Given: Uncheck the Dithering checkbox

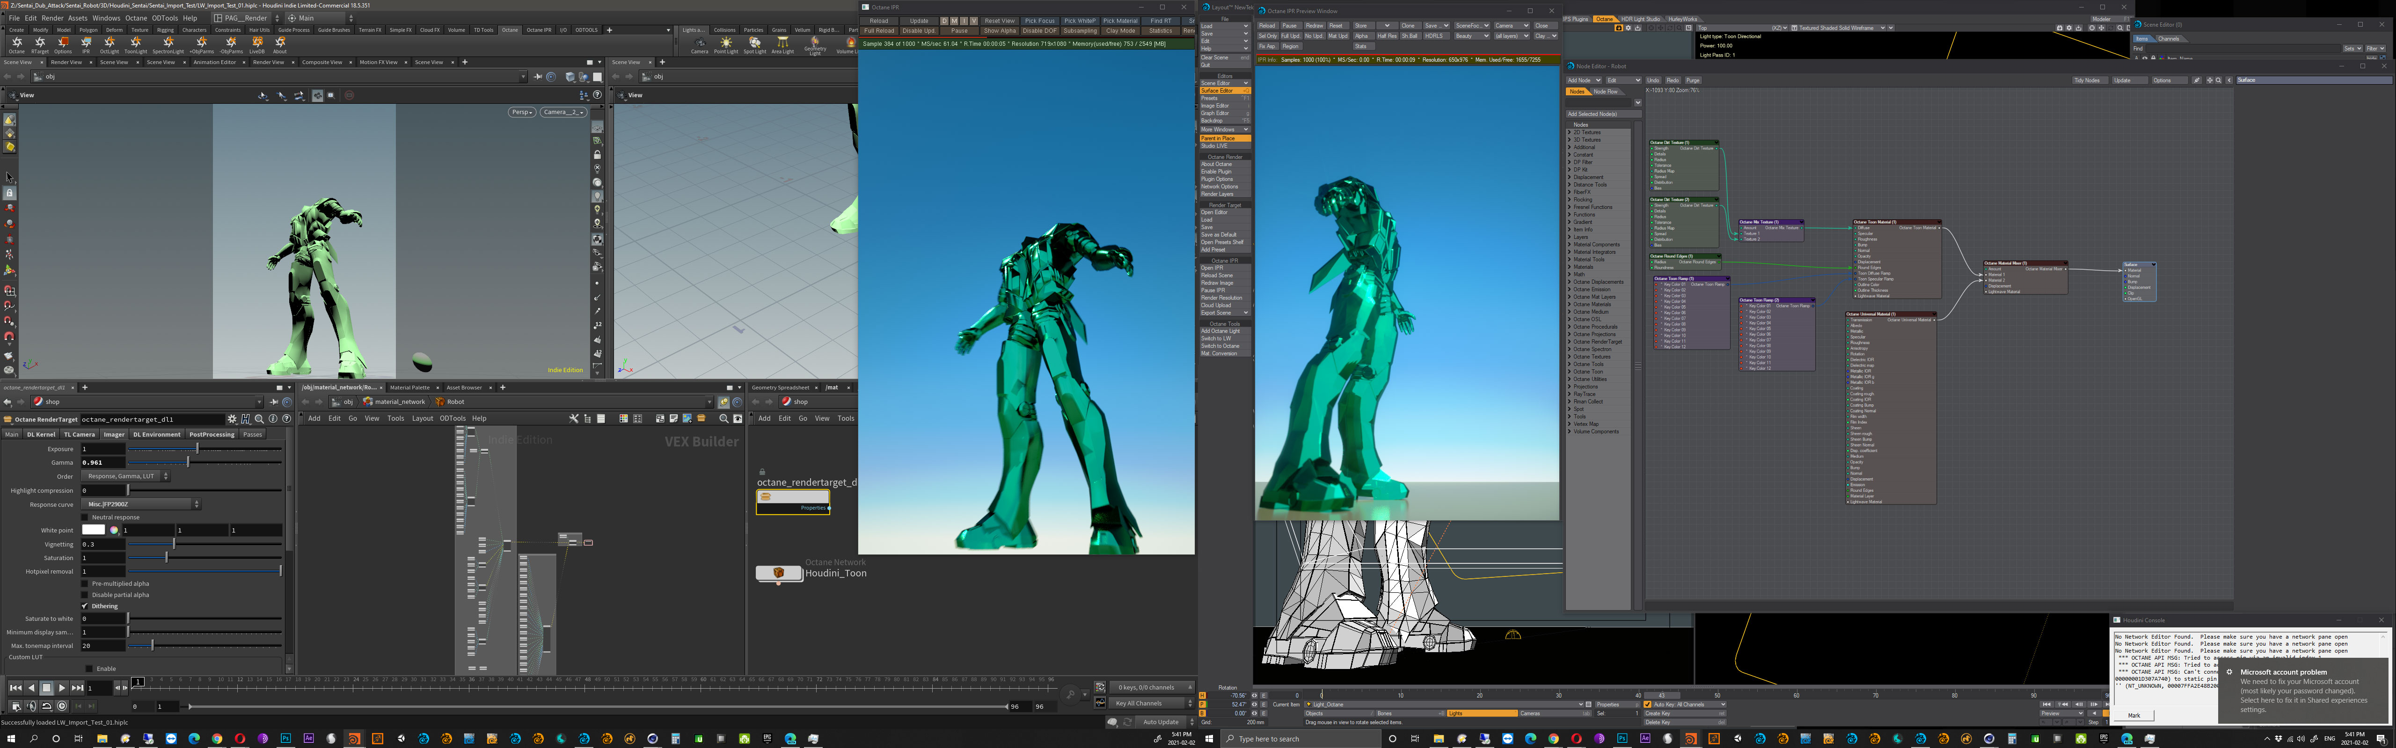Looking at the screenshot, I should [x=86, y=606].
